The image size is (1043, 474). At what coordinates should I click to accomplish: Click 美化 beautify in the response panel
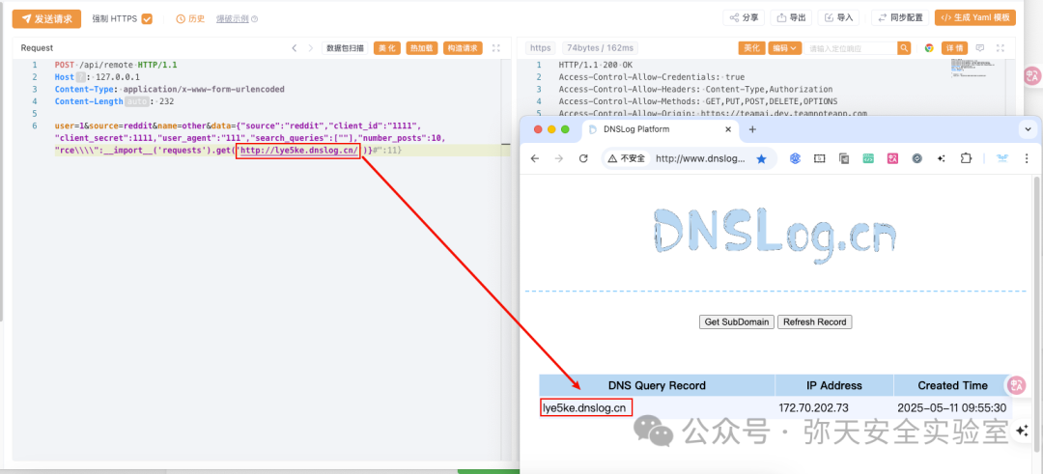coord(751,48)
